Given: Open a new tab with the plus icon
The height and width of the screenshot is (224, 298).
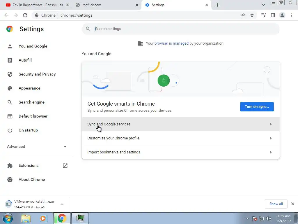Looking at the screenshot, I should (x=218, y=5).
